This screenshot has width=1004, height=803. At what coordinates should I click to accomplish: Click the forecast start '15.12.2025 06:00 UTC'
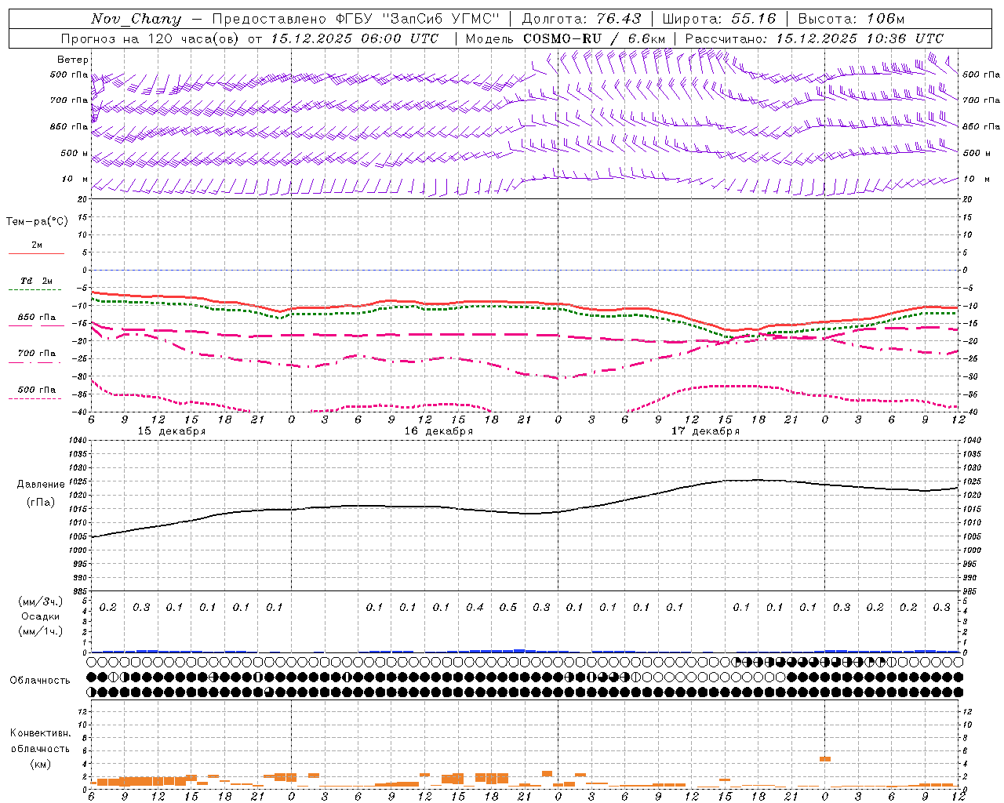coord(355,38)
